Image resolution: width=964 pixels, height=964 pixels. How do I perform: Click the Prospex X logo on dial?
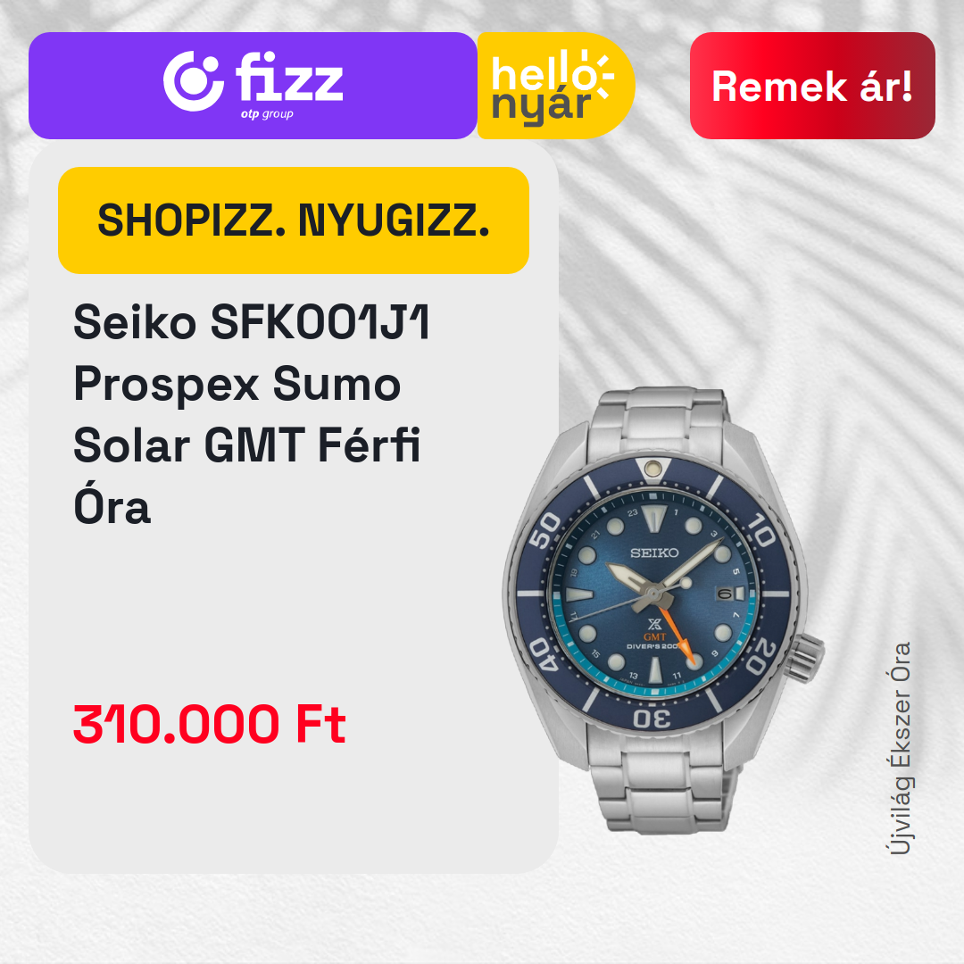[x=654, y=625]
